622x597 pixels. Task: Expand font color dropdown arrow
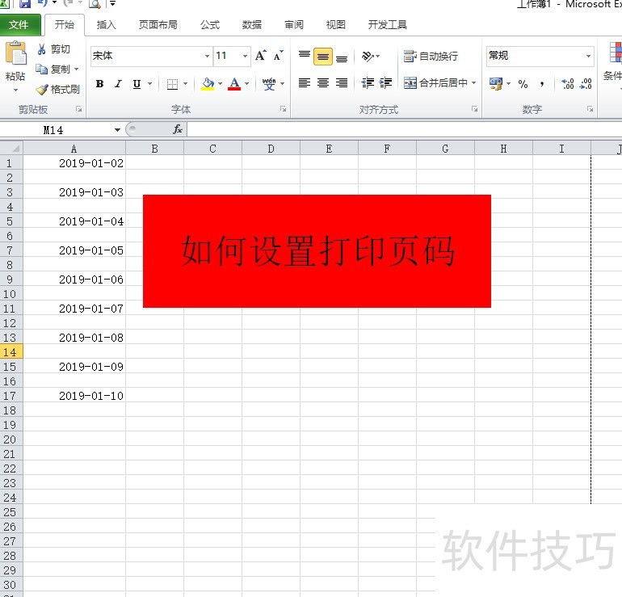click(246, 84)
